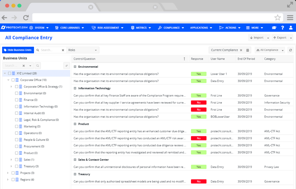Click the graduation cap training icon
The width and height of the screenshot is (296, 189).
pos(274,27)
